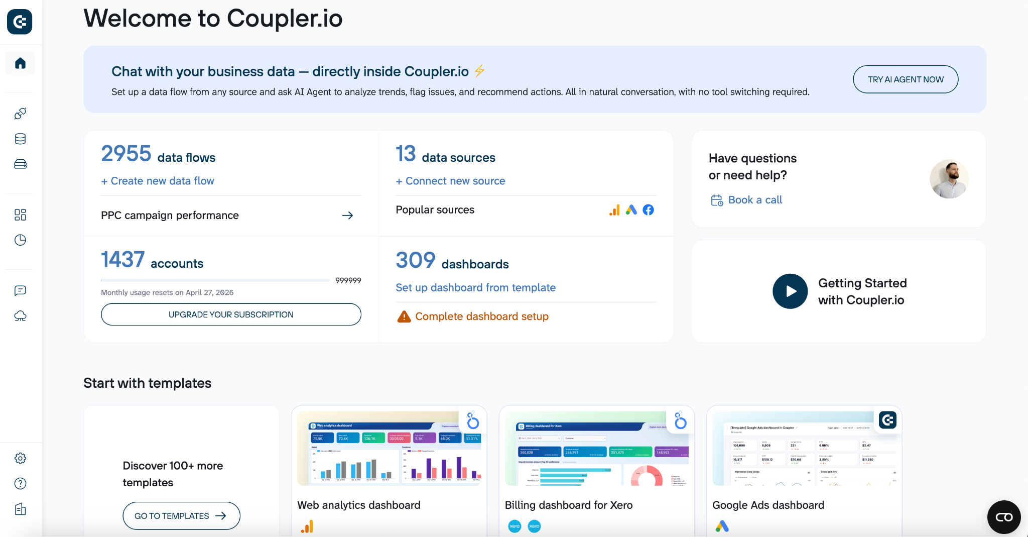
Task: Click Discover 100+ more templates text
Action: (x=173, y=474)
